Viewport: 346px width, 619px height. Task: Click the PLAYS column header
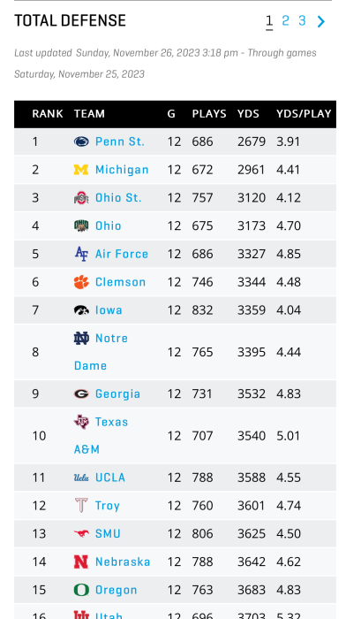click(209, 114)
